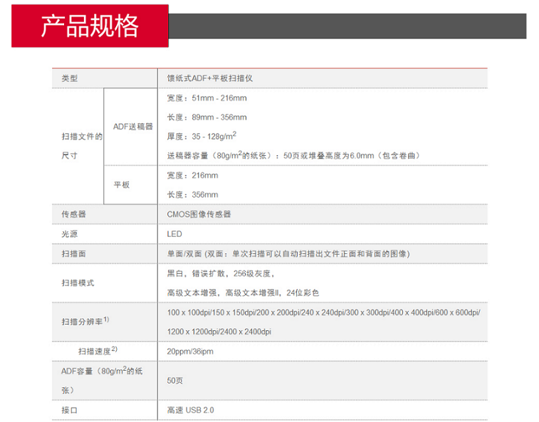
Task: Click the LED value
Action: pos(174,234)
